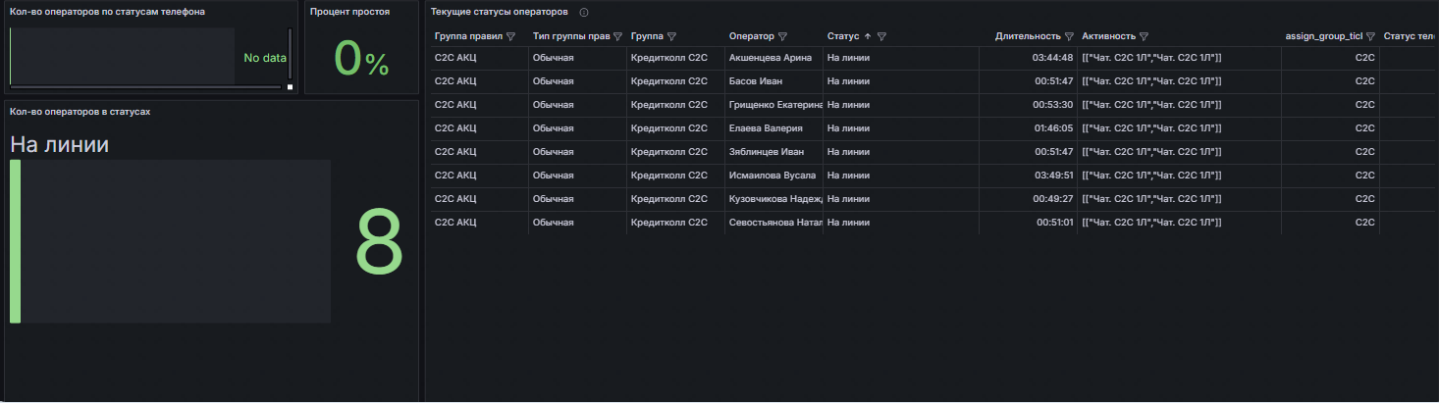Sort table by Оператор header
Viewport: 1439px width, 403px height.
point(751,36)
